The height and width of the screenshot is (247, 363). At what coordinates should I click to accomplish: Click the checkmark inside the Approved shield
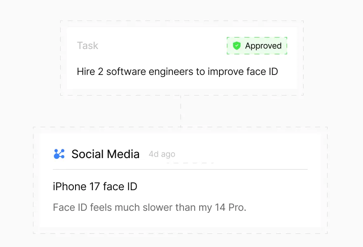tap(236, 46)
